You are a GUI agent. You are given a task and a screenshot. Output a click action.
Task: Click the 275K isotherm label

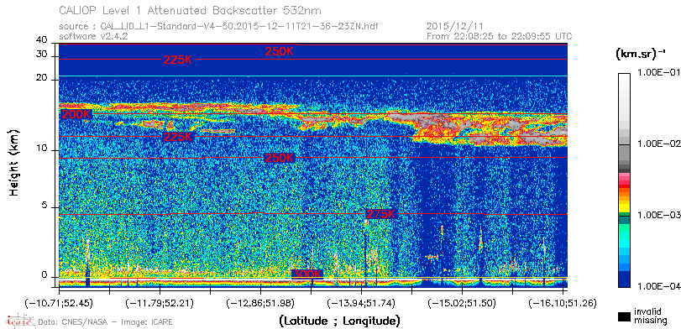coord(381,214)
